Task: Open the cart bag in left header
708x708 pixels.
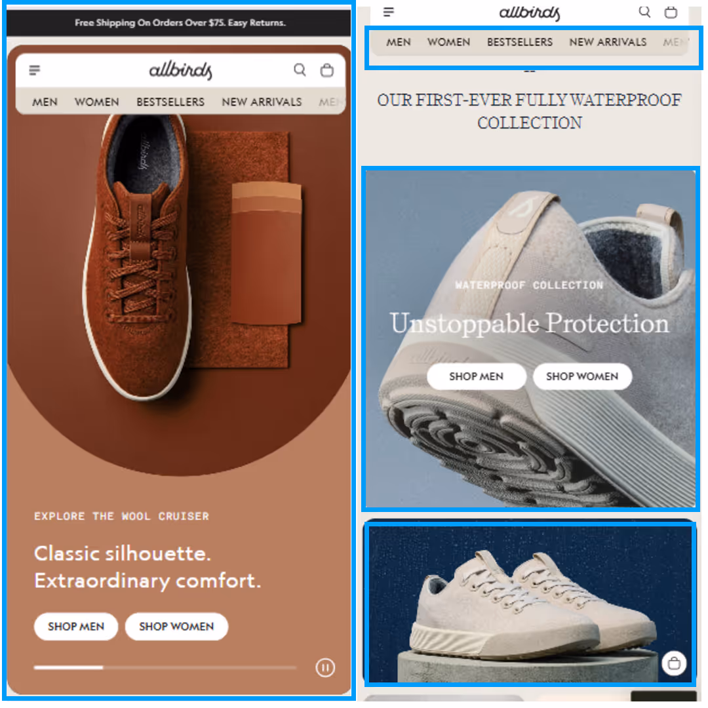Action: (327, 70)
